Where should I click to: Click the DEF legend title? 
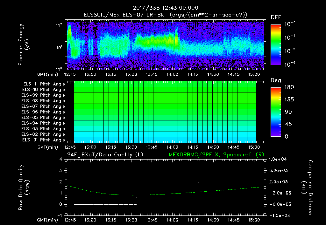(276, 17)
